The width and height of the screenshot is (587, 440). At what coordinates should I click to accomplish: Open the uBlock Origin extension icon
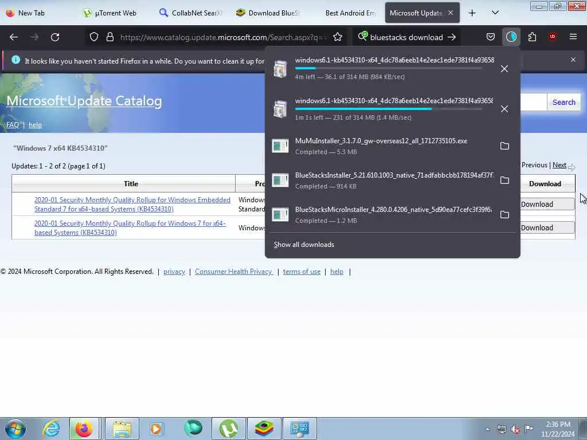coord(553,37)
